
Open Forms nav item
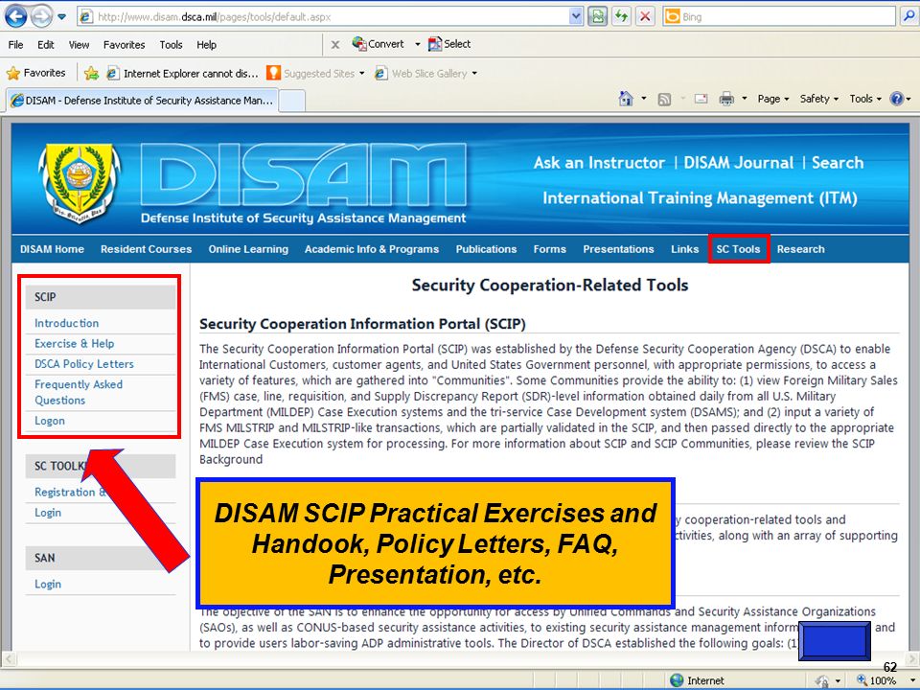tap(550, 249)
